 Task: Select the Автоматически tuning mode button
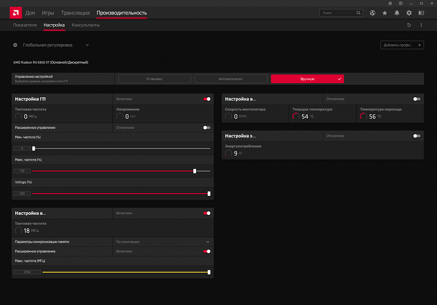point(231,79)
